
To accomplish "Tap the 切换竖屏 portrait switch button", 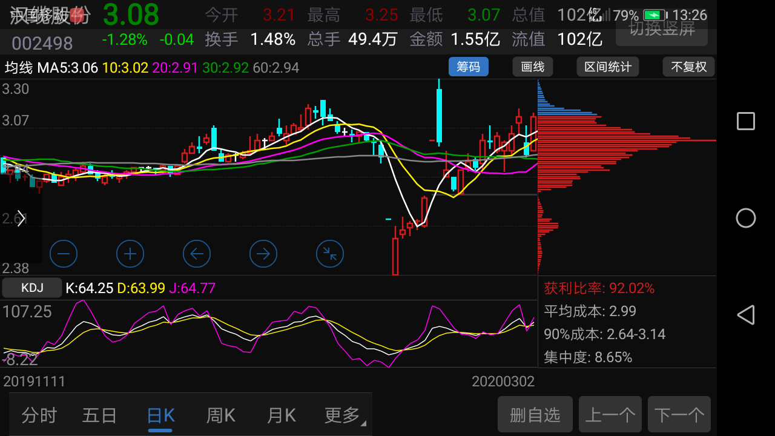I will point(662,28).
